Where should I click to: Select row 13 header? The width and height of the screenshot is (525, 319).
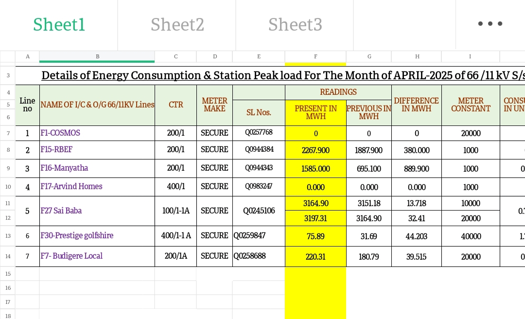(x=8, y=236)
